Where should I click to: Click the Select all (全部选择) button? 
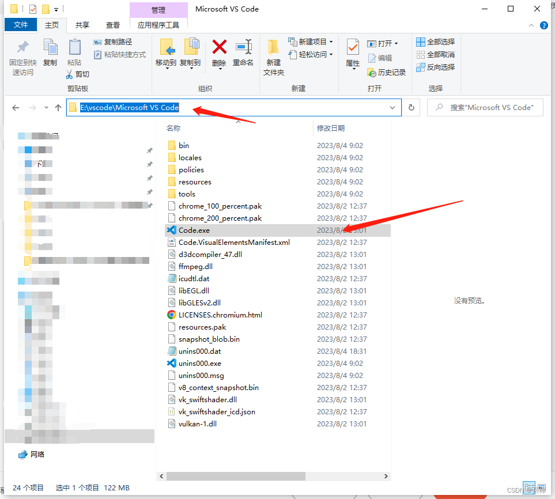click(435, 41)
